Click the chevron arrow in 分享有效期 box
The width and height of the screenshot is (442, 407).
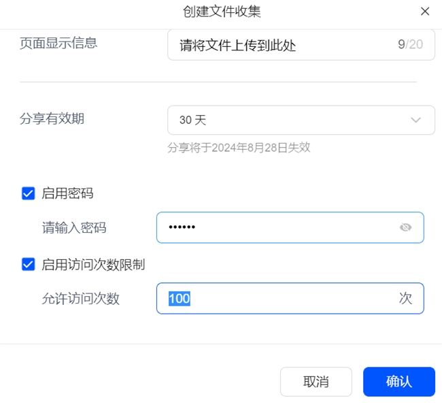click(416, 120)
